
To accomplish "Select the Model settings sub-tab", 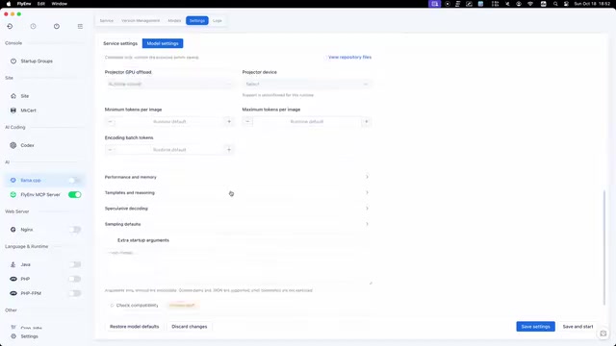I will (163, 43).
